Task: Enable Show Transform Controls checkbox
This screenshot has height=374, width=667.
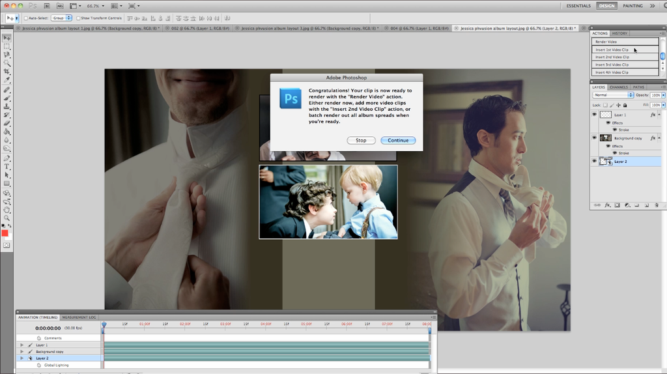Action: [x=78, y=18]
